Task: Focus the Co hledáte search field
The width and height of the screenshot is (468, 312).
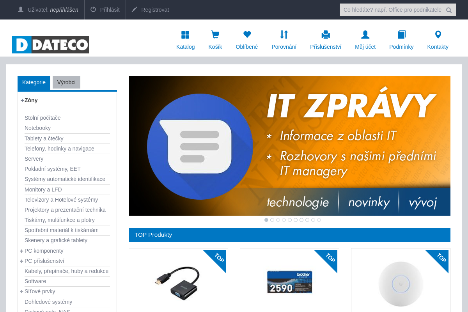Action: tap(392, 10)
